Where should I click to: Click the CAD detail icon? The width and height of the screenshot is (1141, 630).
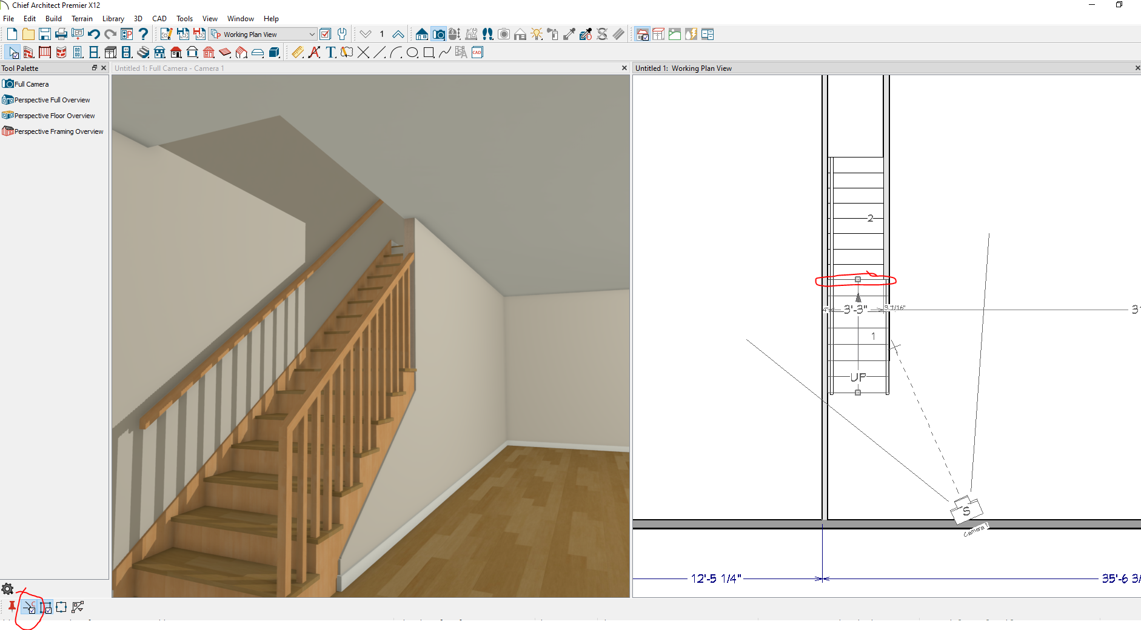477,53
